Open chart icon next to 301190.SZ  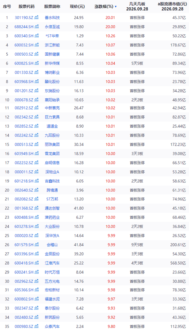click(x=37, y=17)
